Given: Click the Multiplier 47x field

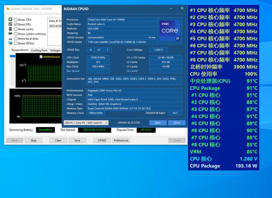Looking at the screenshot, I should (98, 62).
